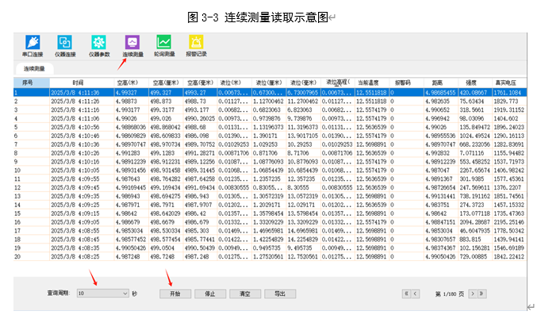The image size is (537, 315).
Task: Click the cell with value 498.7971
Action: [166, 205]
